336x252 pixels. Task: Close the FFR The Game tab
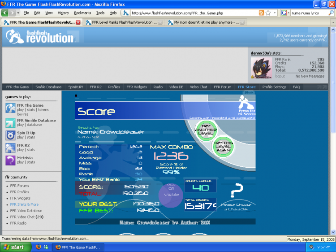pyautogui.click(x=78, y=22)
